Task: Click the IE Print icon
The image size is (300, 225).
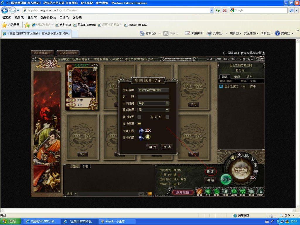Action: [x=209, y=33]
